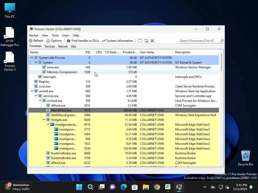The height and width of the screenshot is (193, 258).
Task: Open System information from toolbar
Action: coord(117,41)
